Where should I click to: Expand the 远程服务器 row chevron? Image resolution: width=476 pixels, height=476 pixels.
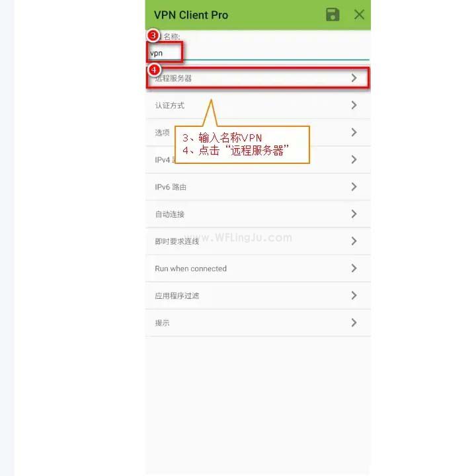tap(354, 78)
